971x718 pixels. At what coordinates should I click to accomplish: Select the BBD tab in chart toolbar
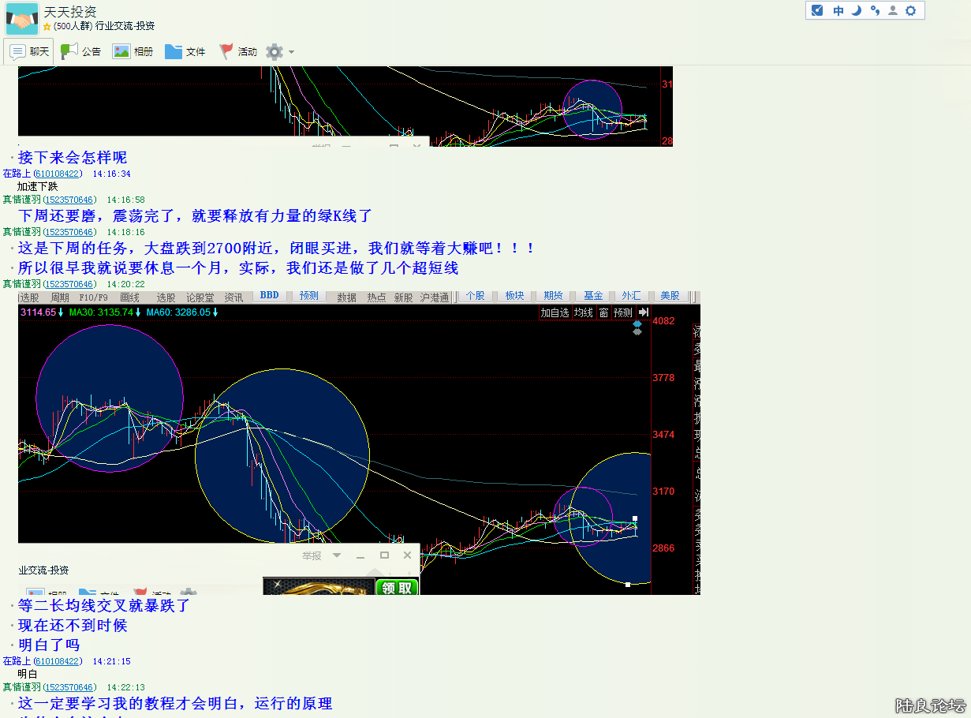(269, 296)
